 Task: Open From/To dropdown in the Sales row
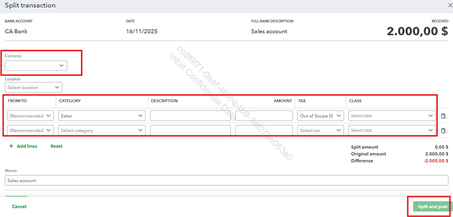30,116
